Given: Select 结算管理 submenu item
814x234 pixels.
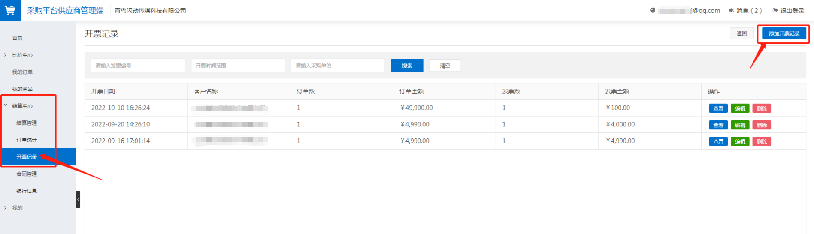Looking at the screenshot, I should [27, 123].
